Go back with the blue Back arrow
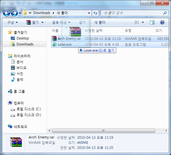The height and width of the screenshot is (155, 171). [x=6, y=13]
